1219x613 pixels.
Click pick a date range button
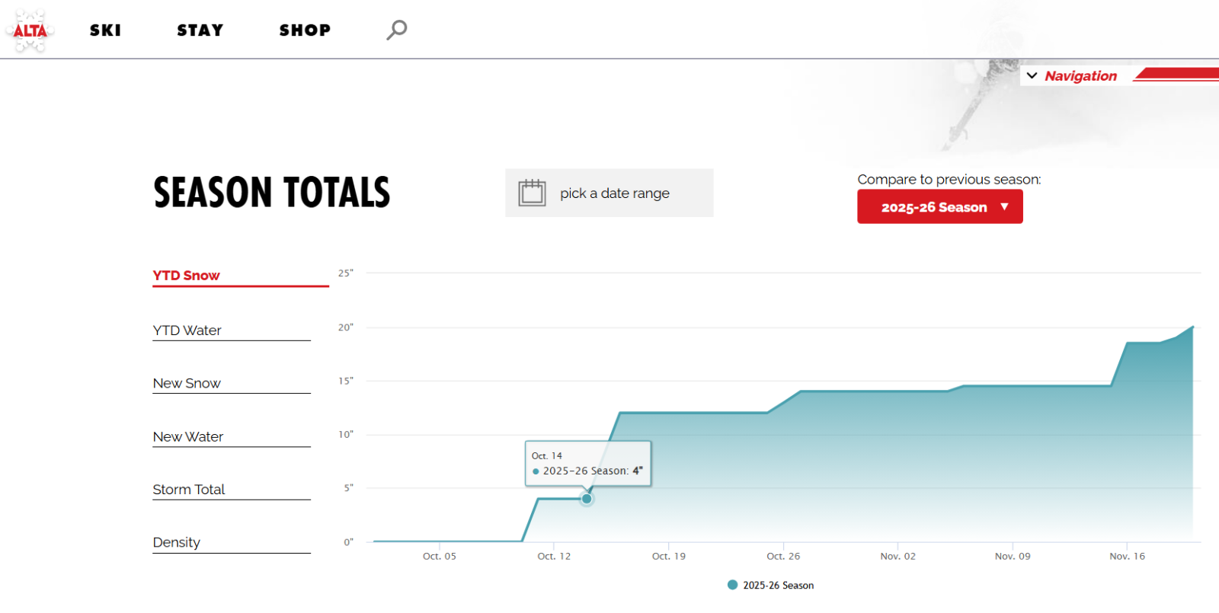[614, 193]
